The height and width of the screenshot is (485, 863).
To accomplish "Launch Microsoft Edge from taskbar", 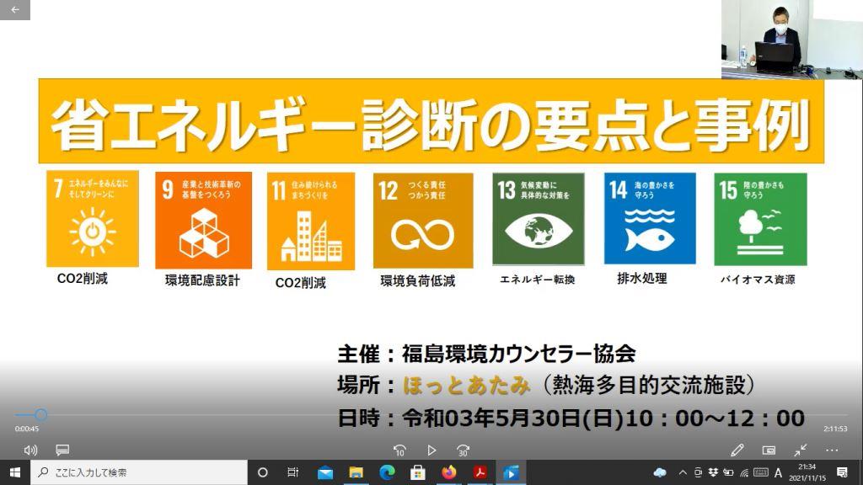I will click(x=387, y=472).
